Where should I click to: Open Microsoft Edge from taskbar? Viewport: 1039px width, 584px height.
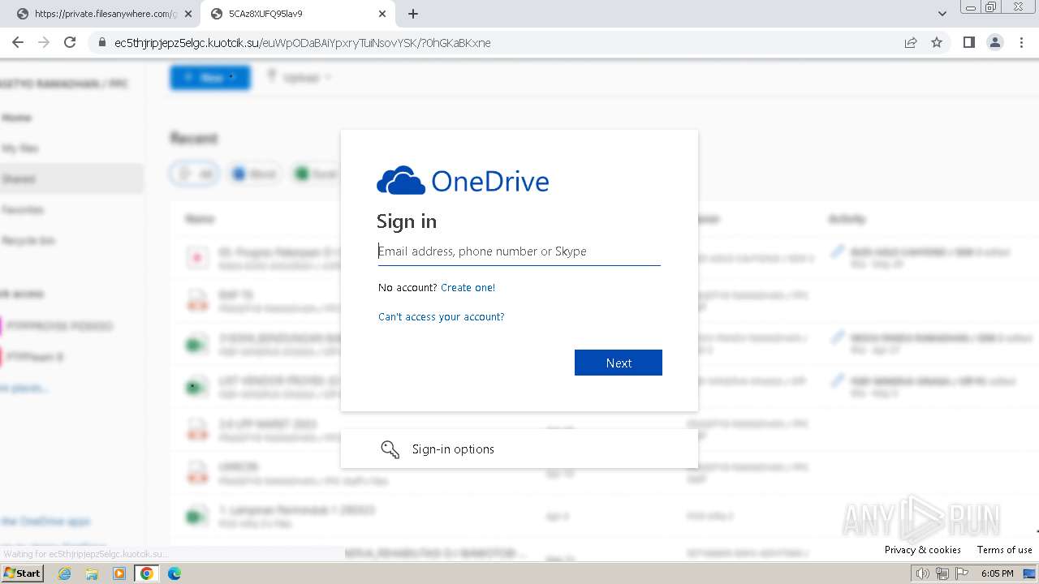[175, 573]
